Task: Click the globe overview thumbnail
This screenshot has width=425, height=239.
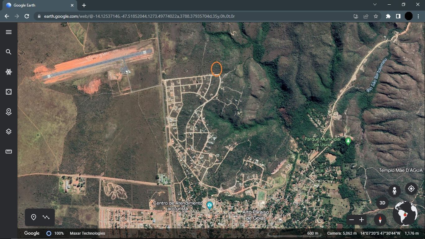Action: [x=405, y=213]
